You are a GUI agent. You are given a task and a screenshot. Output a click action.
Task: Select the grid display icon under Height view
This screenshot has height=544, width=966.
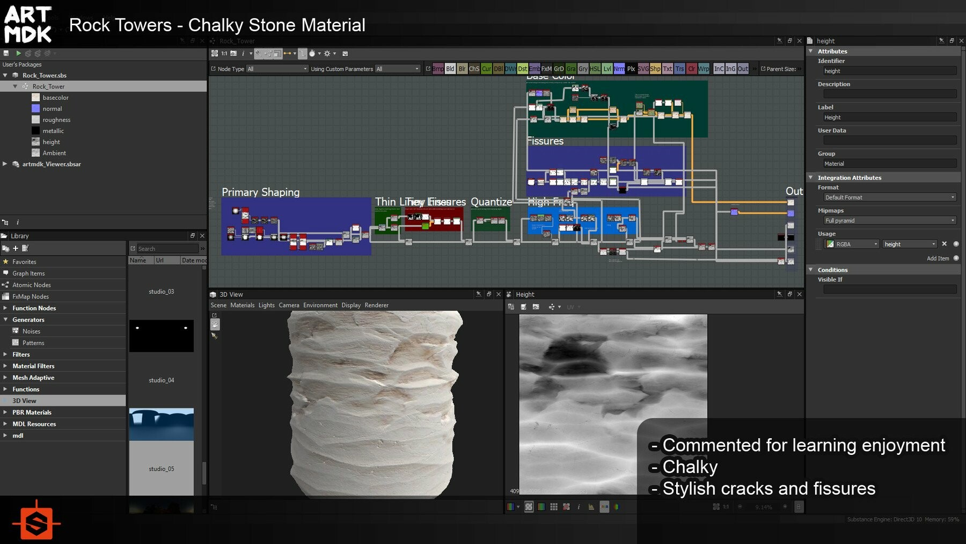click(553, 506)
